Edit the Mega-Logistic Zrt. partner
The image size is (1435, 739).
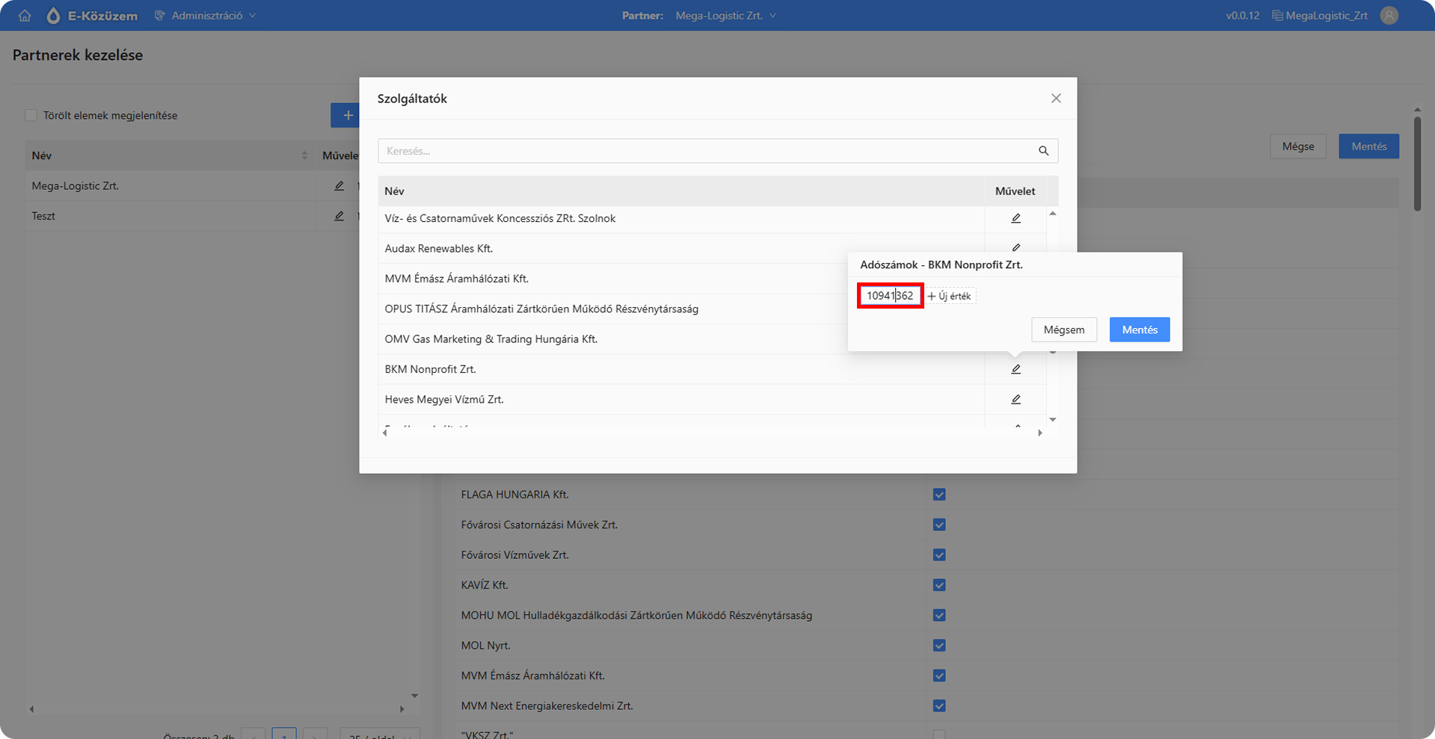[339, 185]
